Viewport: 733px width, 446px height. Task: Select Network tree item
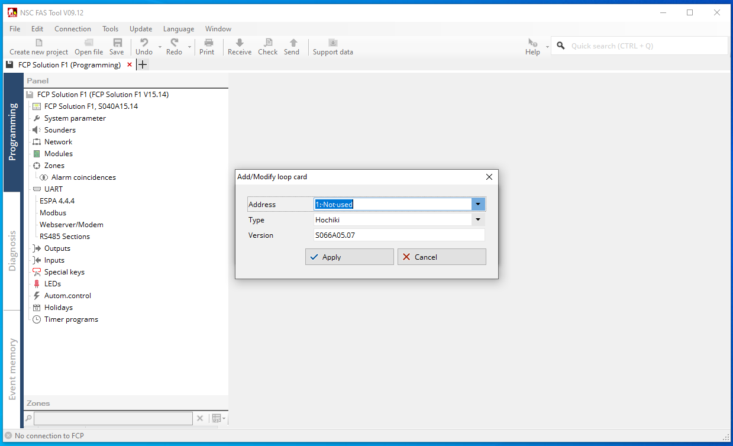coord(58,141)
